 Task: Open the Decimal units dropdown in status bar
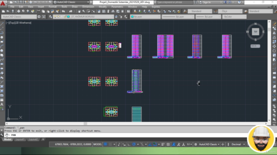click(238, 144)
